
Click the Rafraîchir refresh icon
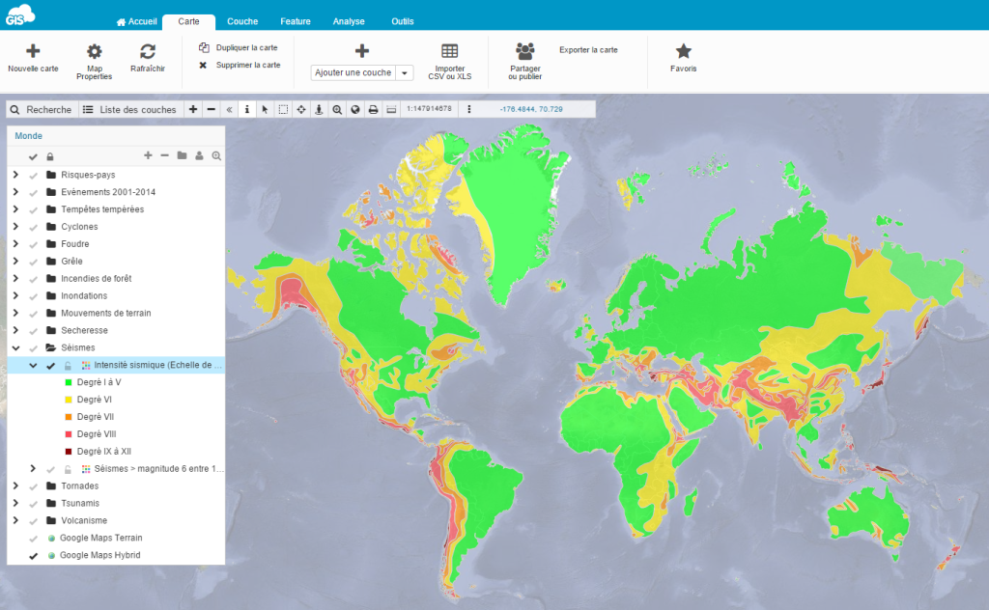coord(148,52)
